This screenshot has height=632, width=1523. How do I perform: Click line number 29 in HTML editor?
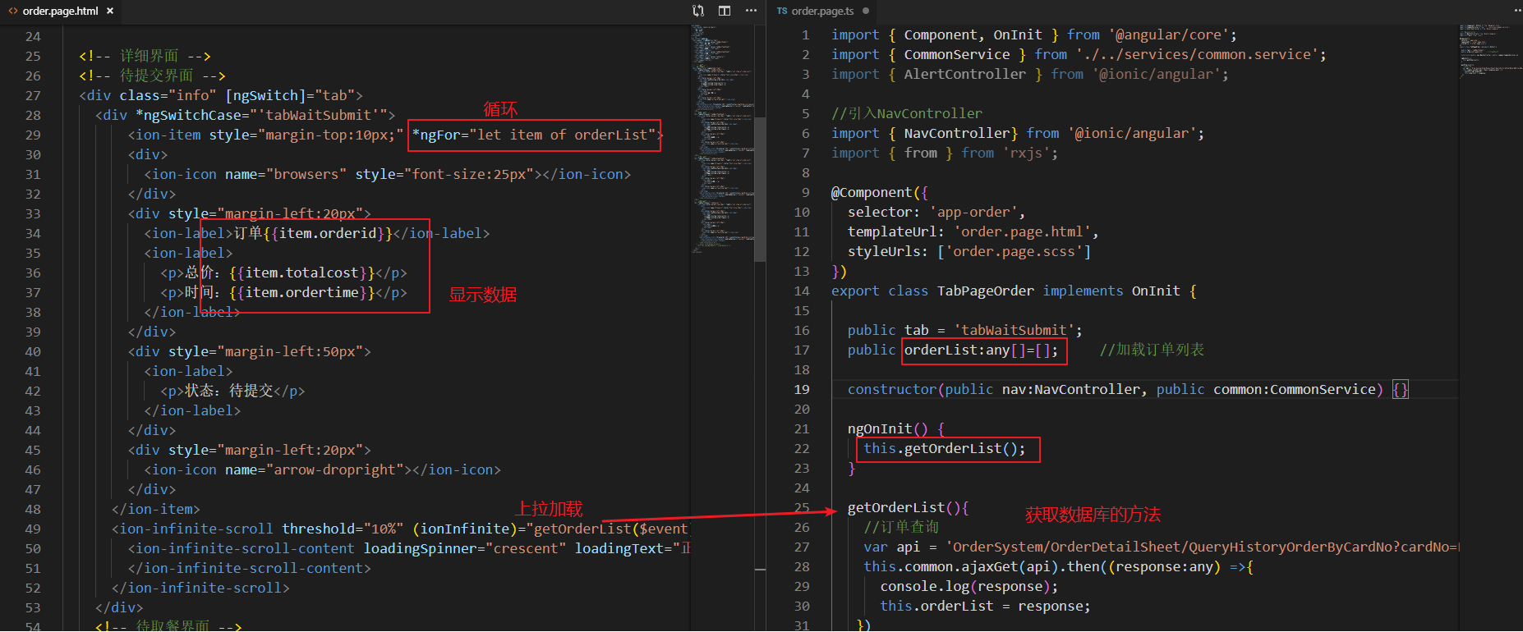pos(33,135)
